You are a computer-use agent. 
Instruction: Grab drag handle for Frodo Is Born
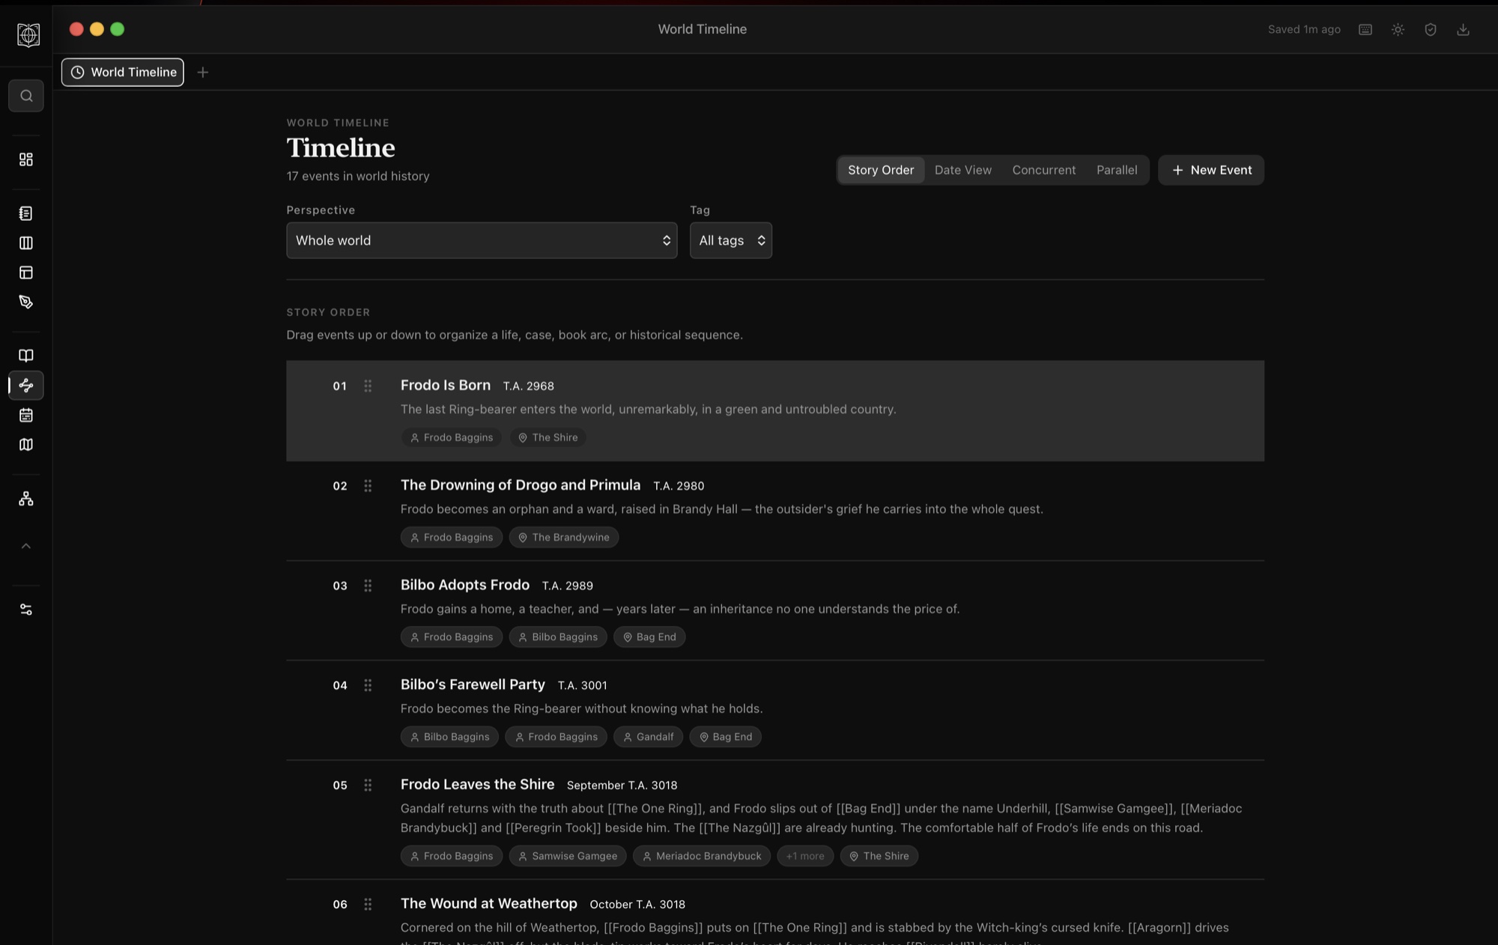point(368,386)
